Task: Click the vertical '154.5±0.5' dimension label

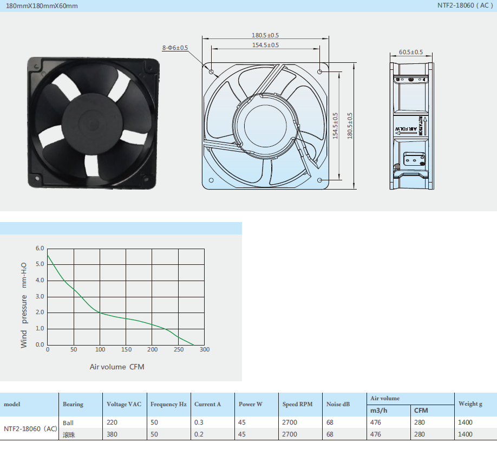Action: coord(335,126)
